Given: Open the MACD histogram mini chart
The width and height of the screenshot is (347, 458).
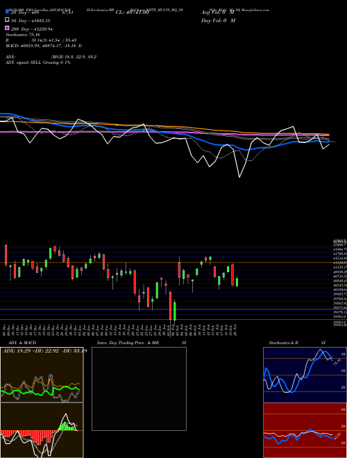Looking at the screenshot, I should 42,430.
